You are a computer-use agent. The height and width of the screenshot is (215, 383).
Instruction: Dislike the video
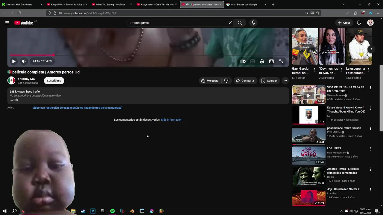pyautogui.click(x=226, y=81)
